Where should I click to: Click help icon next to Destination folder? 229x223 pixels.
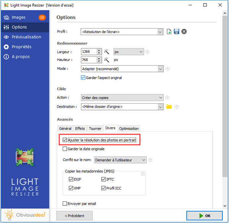pos(177,107)
